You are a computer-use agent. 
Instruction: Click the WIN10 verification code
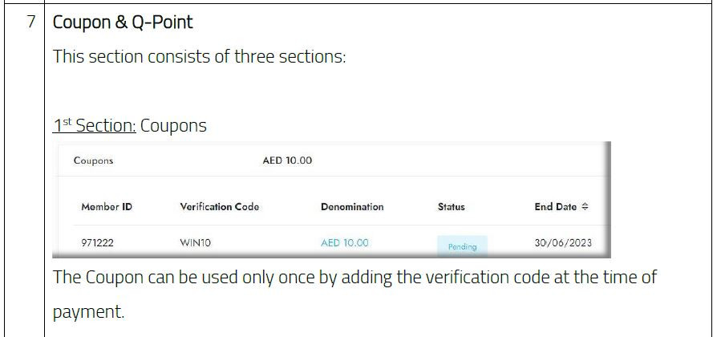[195, 243]
